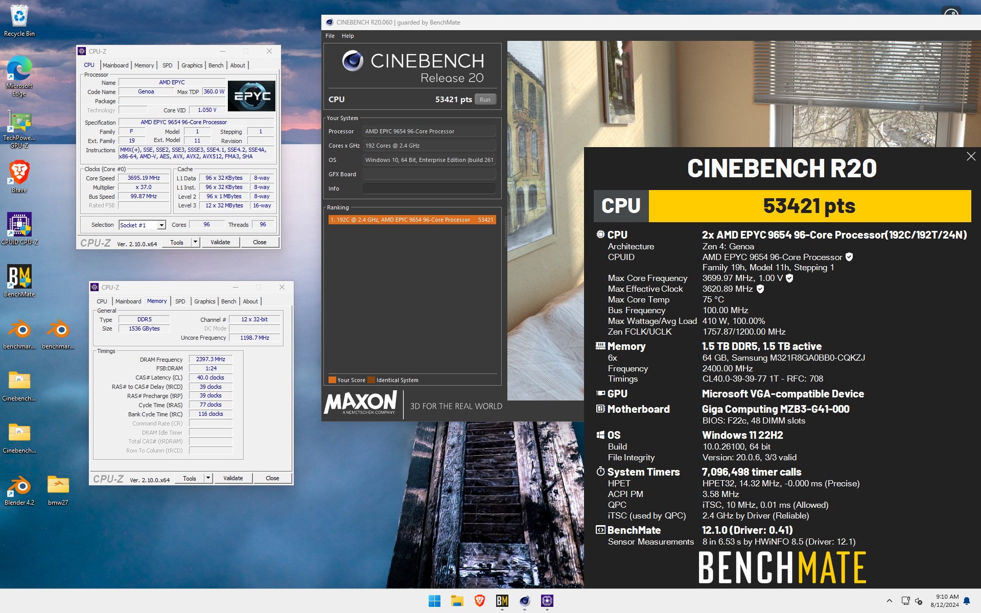Launch TechPowerUp GPU-Z desktop icon
981x613 pixels.
coord(19,129)
